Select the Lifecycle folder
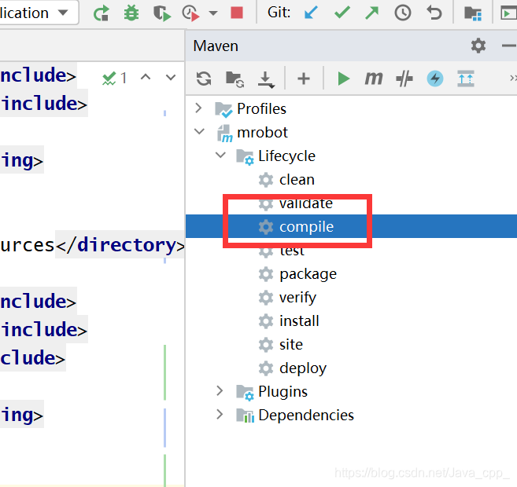The image size is (517, 487). 286,156
